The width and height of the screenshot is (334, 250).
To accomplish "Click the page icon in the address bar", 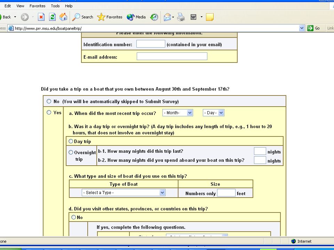I will (11, 28).
